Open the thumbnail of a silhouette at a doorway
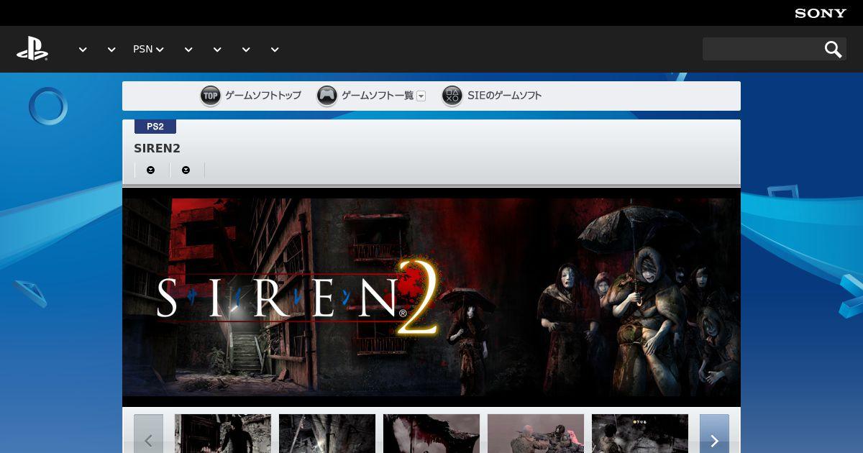 pos(223,434)
